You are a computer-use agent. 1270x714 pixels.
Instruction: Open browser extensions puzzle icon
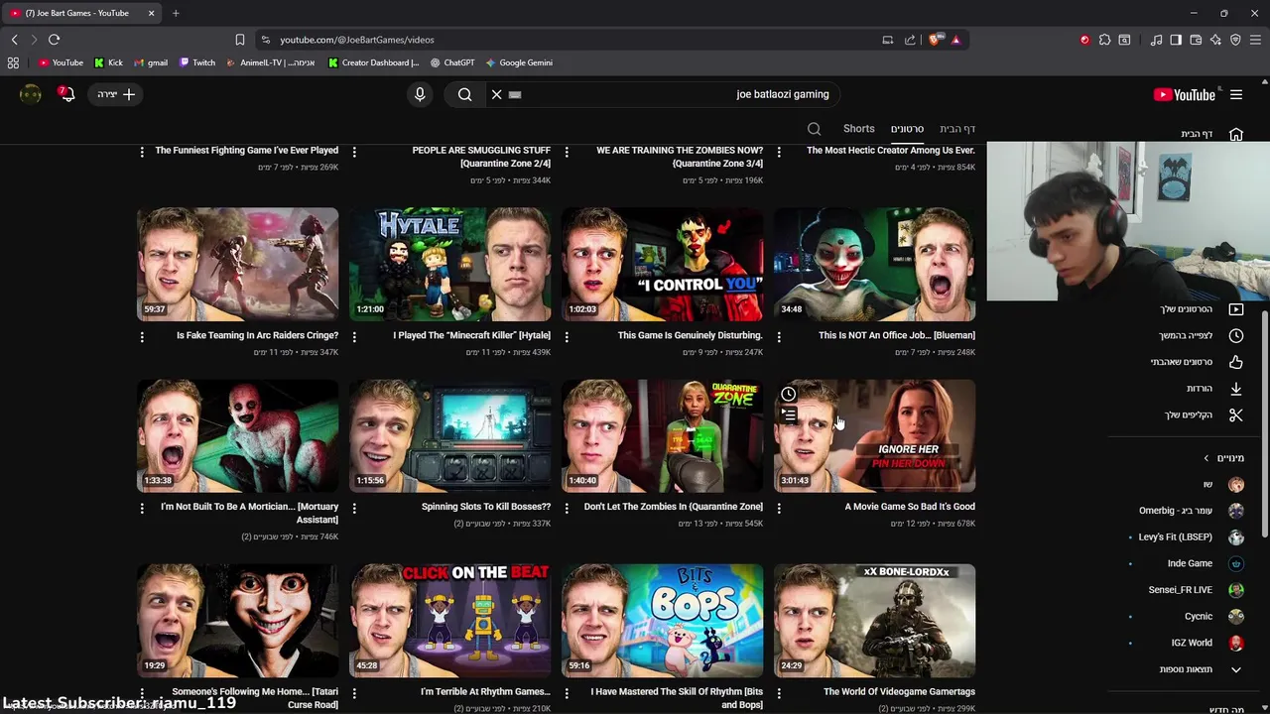pyautogui.click(x=1104, y=40)
